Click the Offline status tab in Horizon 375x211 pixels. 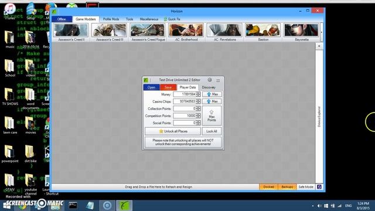pyautogui.click(x=62, y=19)
